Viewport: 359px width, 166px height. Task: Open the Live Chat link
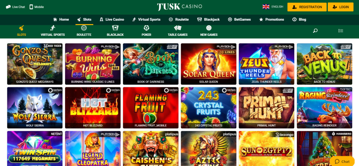click(15, 7)
